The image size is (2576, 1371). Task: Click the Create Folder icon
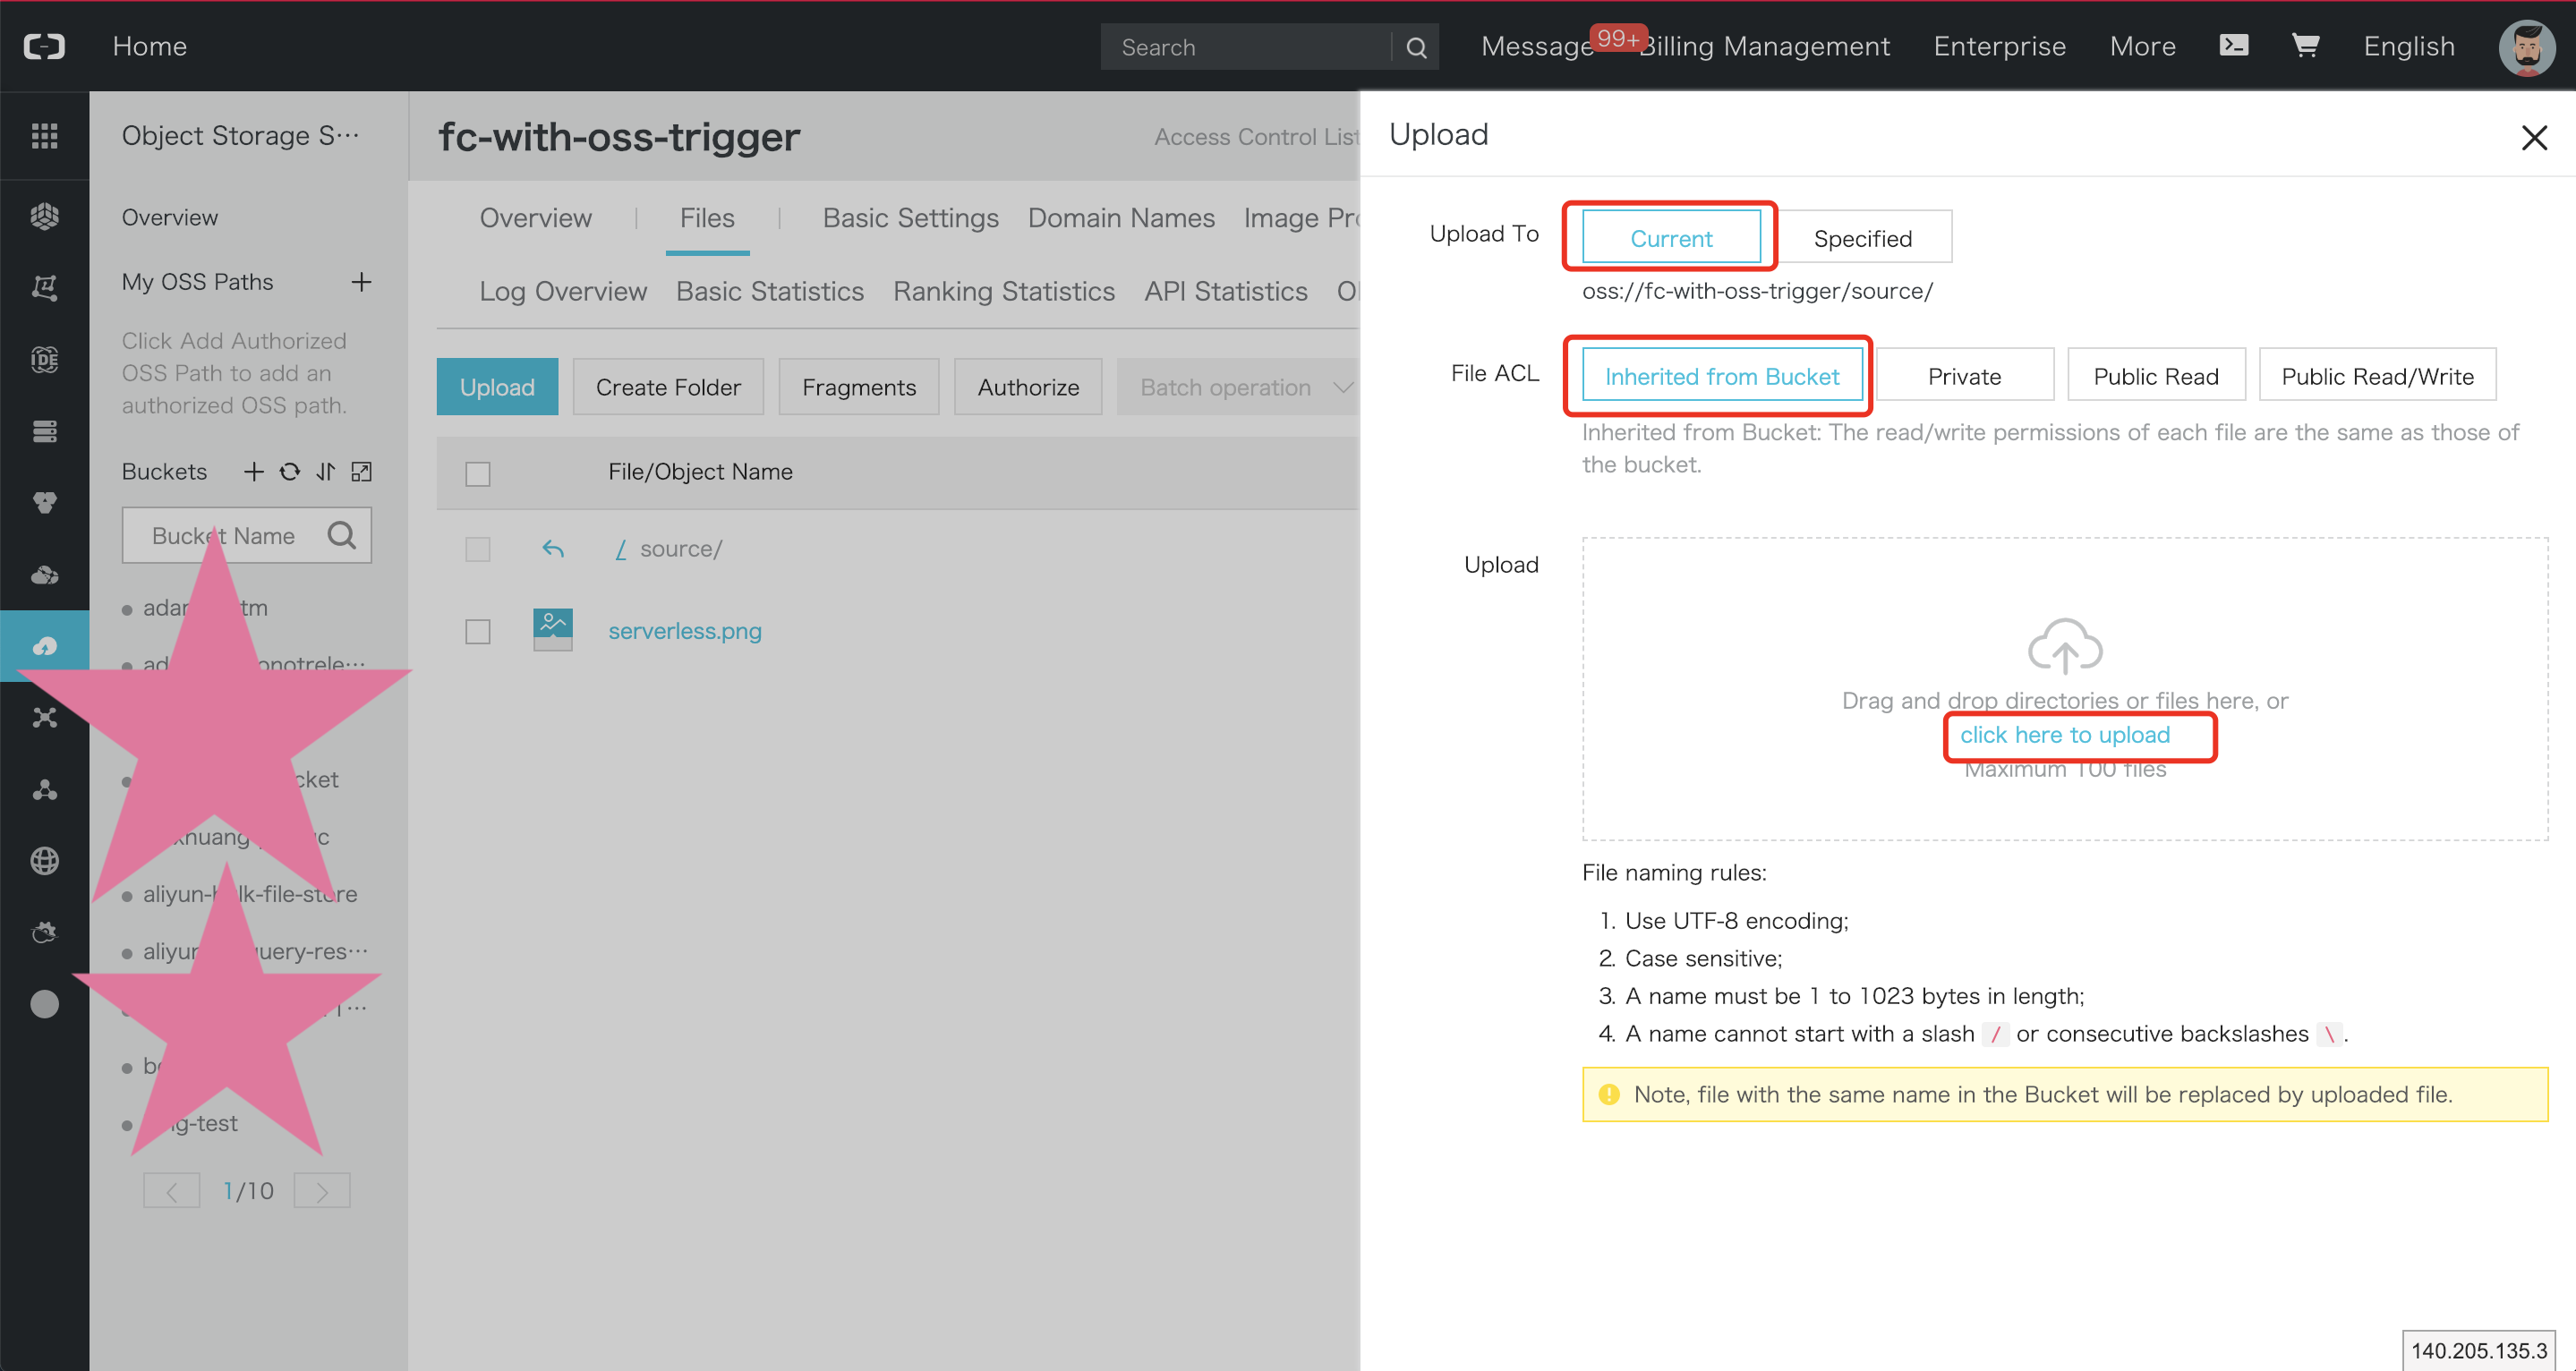(668, 387)
